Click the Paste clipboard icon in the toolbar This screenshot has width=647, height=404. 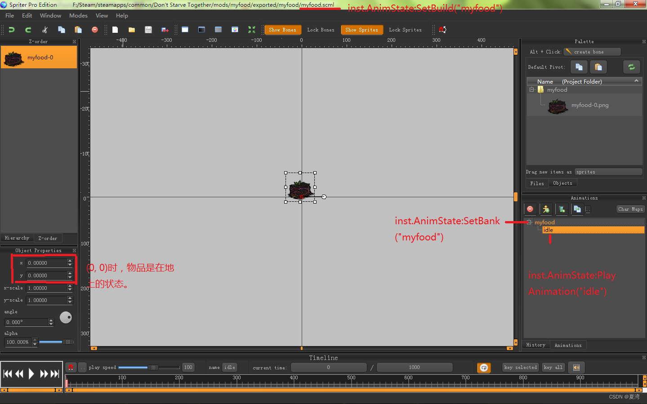[78, 30]
